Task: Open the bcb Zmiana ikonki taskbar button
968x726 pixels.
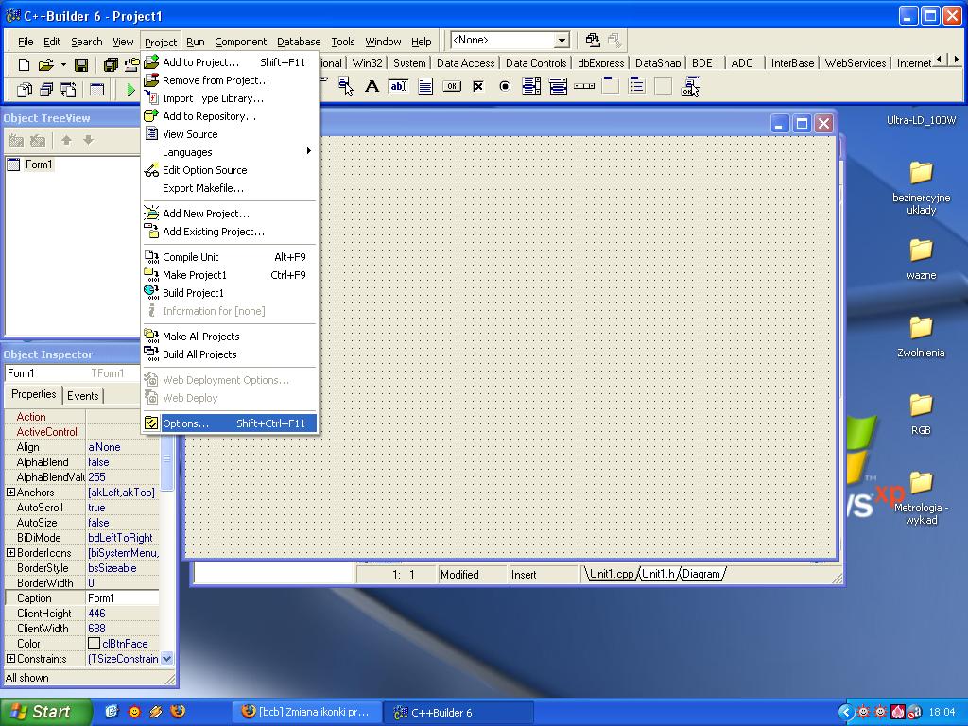Action: (306, 712)
